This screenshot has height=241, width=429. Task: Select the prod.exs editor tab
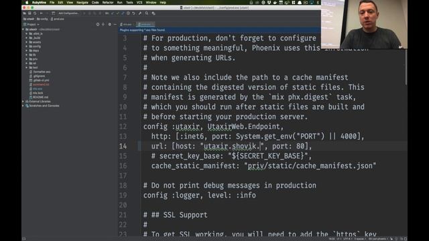(x=146, y=24)
